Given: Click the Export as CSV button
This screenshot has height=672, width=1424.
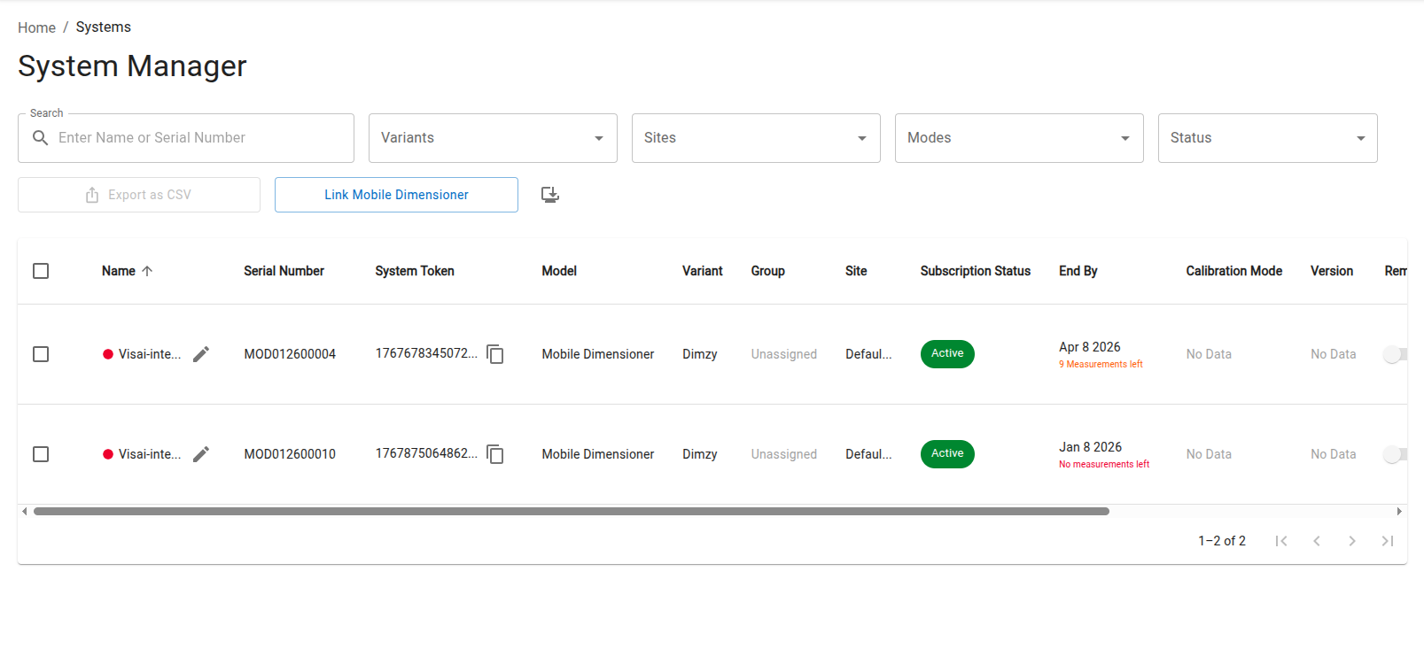Looking at the screenshot, I should (x=139, y=195).
